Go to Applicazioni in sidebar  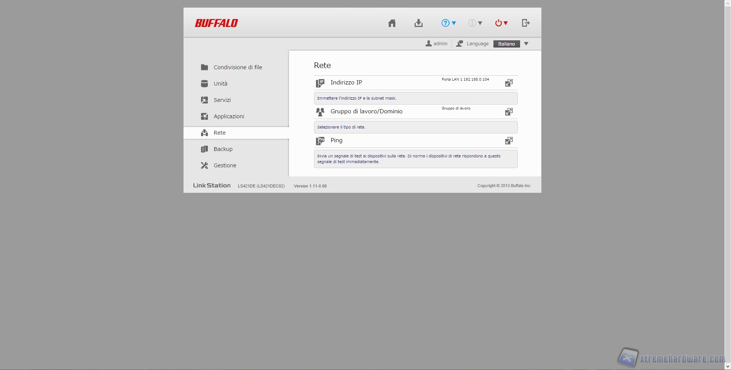(x=228, y=116)
